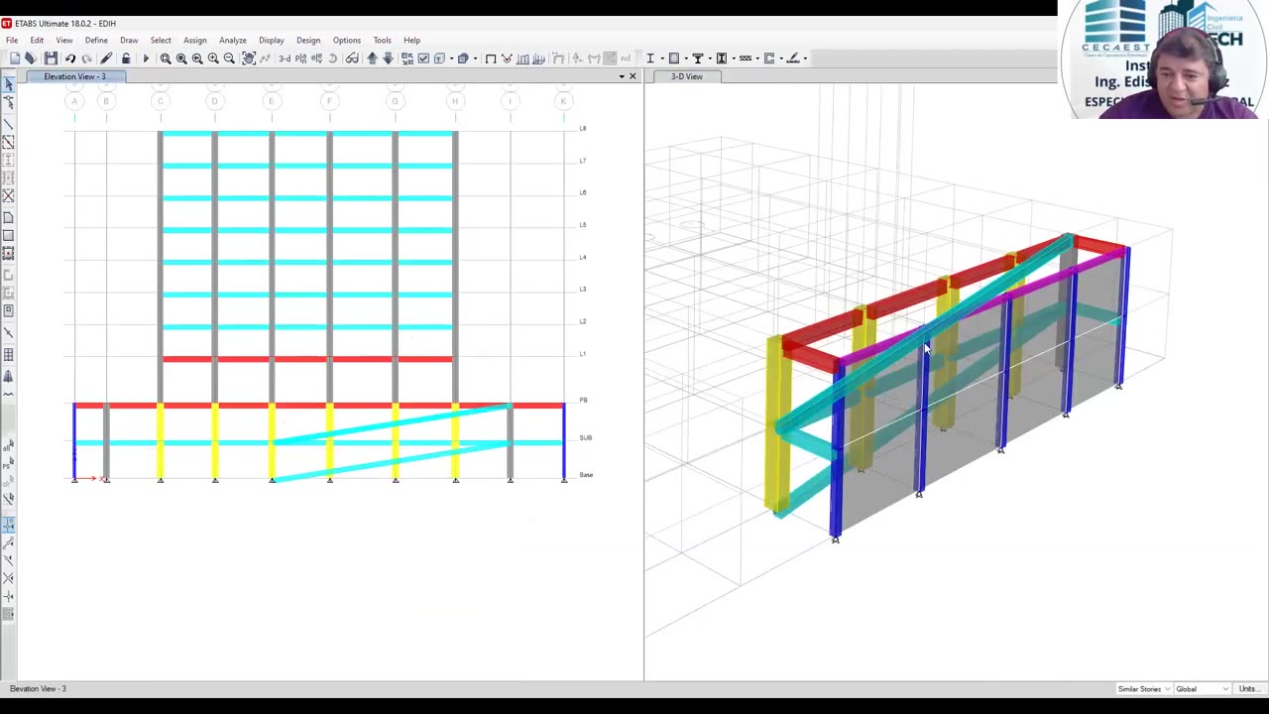This screenshot has width=1269, height=714.
Task: Click the PB story label
Action: (583, 400)
